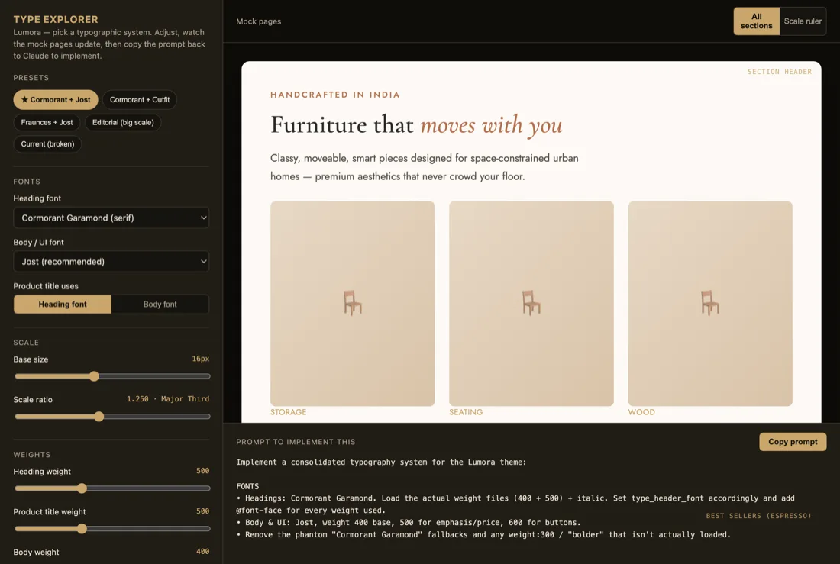Apply the Fraunces + Jost preset
This screenshot has height=564, width=840.
47,123
